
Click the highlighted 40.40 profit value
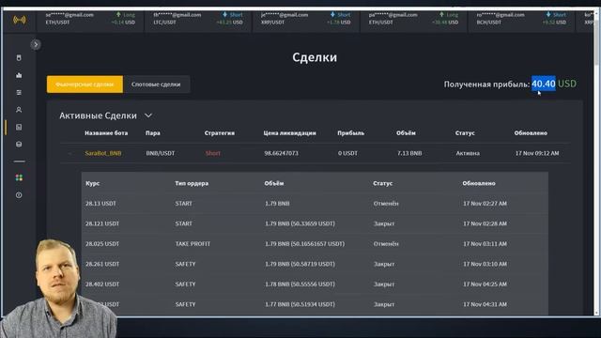point(543,84)
